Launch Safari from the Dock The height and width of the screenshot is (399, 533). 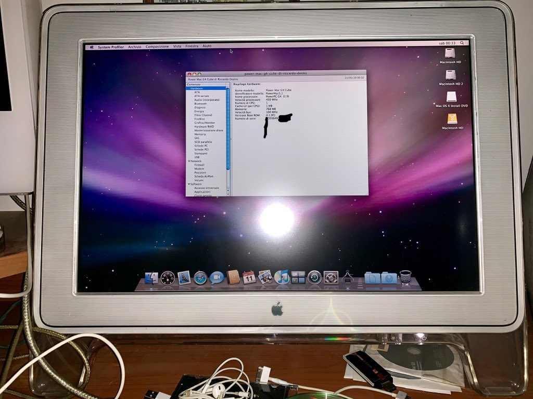200,278
